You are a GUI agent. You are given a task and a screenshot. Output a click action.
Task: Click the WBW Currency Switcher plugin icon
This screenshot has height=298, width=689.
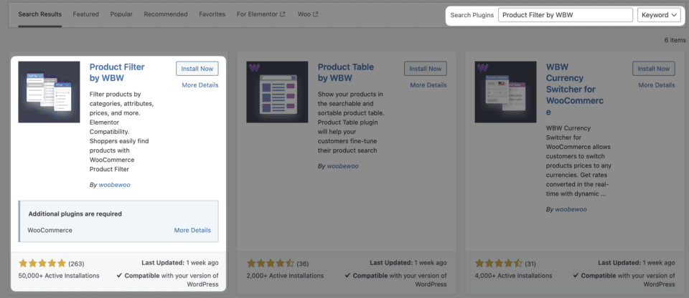point(506,92)
